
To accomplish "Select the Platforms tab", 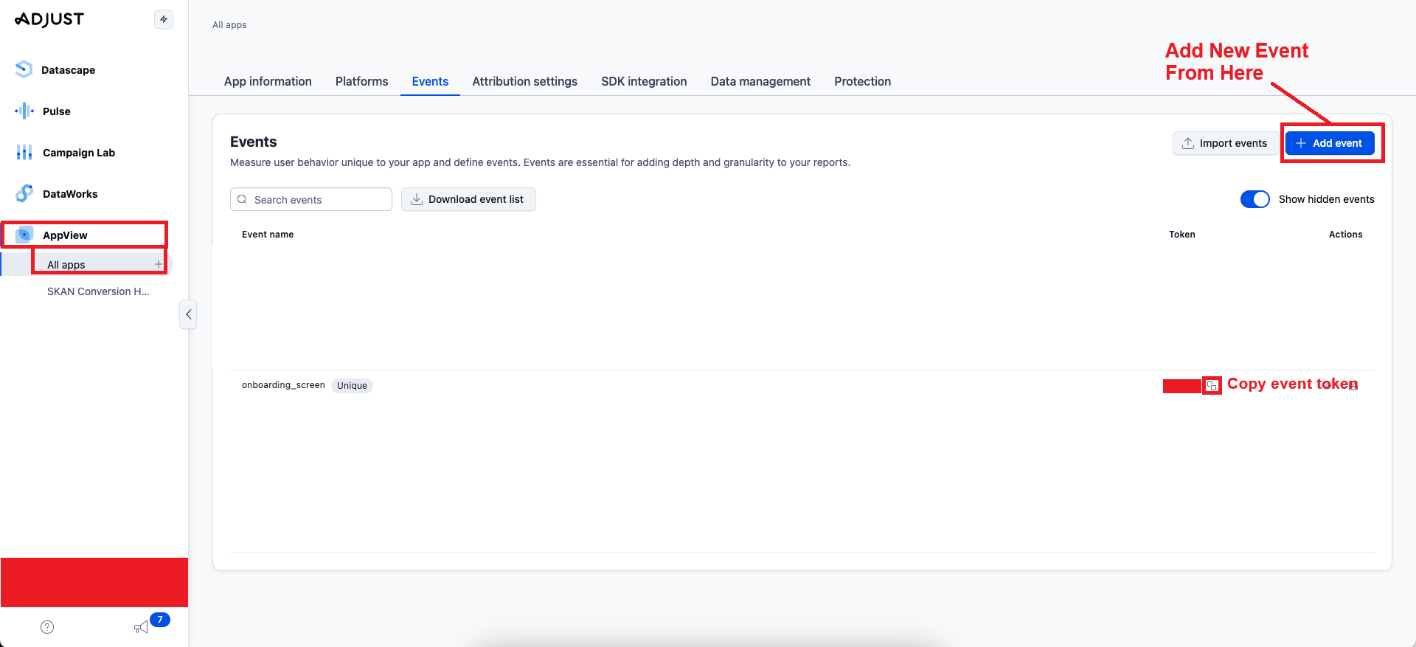I will click(361, 81).
